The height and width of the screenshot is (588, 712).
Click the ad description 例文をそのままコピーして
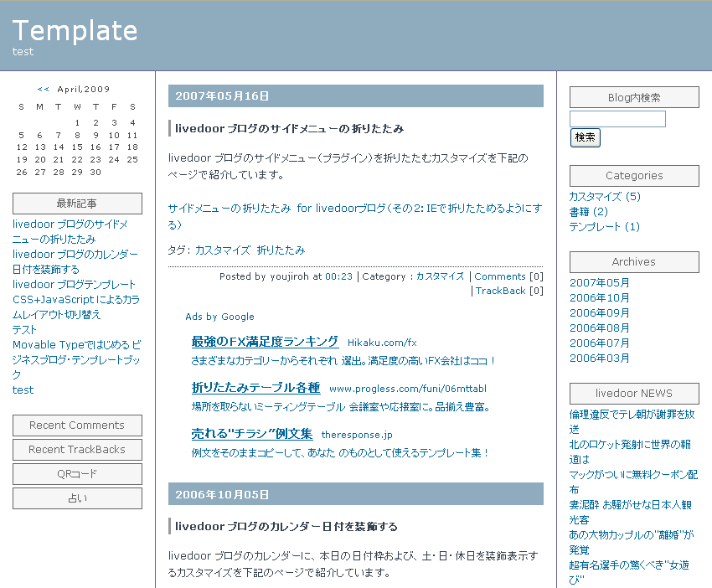click(x=340, y=452)
